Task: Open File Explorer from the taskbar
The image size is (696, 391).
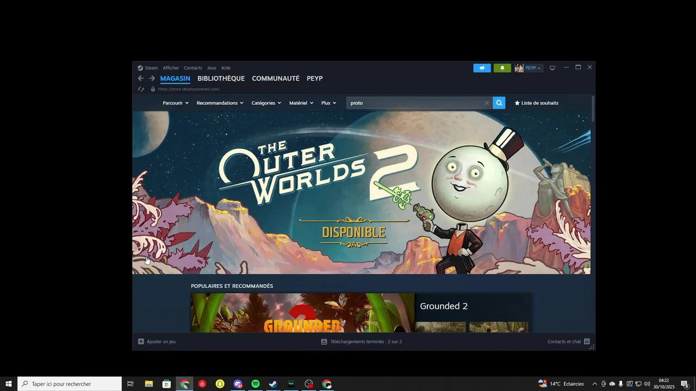Action: [149, 384]
